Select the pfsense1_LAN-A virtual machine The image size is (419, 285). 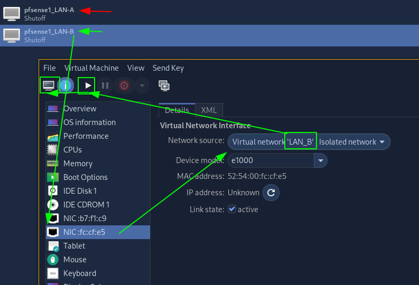209,14
